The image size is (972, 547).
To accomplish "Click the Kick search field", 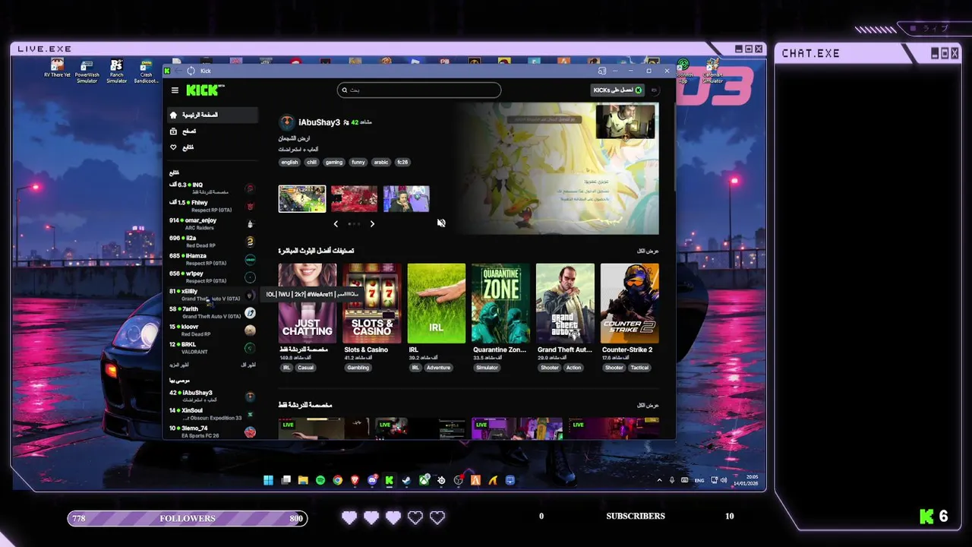I will click(419, 90).
